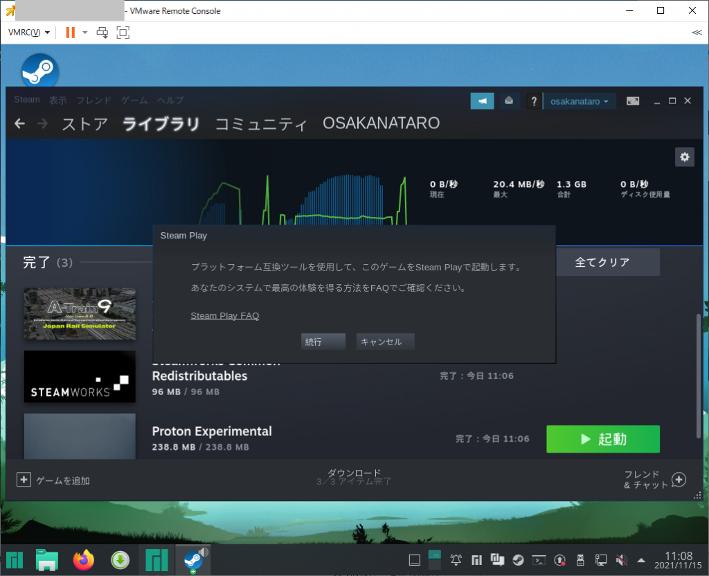Click キャンセル in the Steam Play dialog
Screen dimensions: 709x576
coord(385,342)
